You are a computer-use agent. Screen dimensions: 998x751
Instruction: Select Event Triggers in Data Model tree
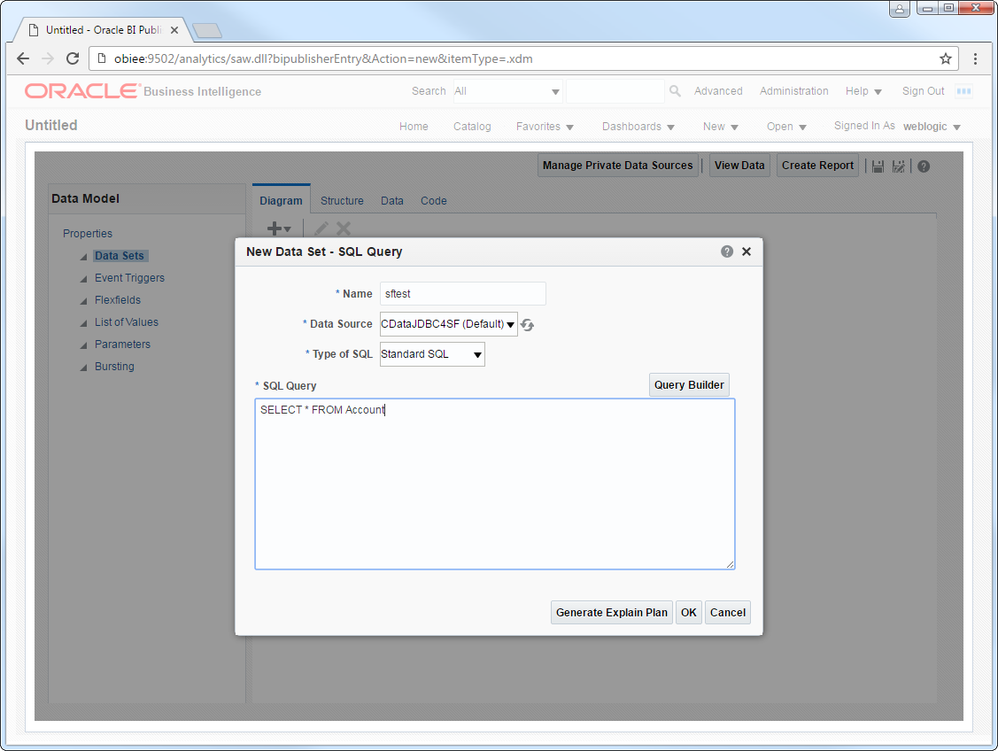pos(129,278)
